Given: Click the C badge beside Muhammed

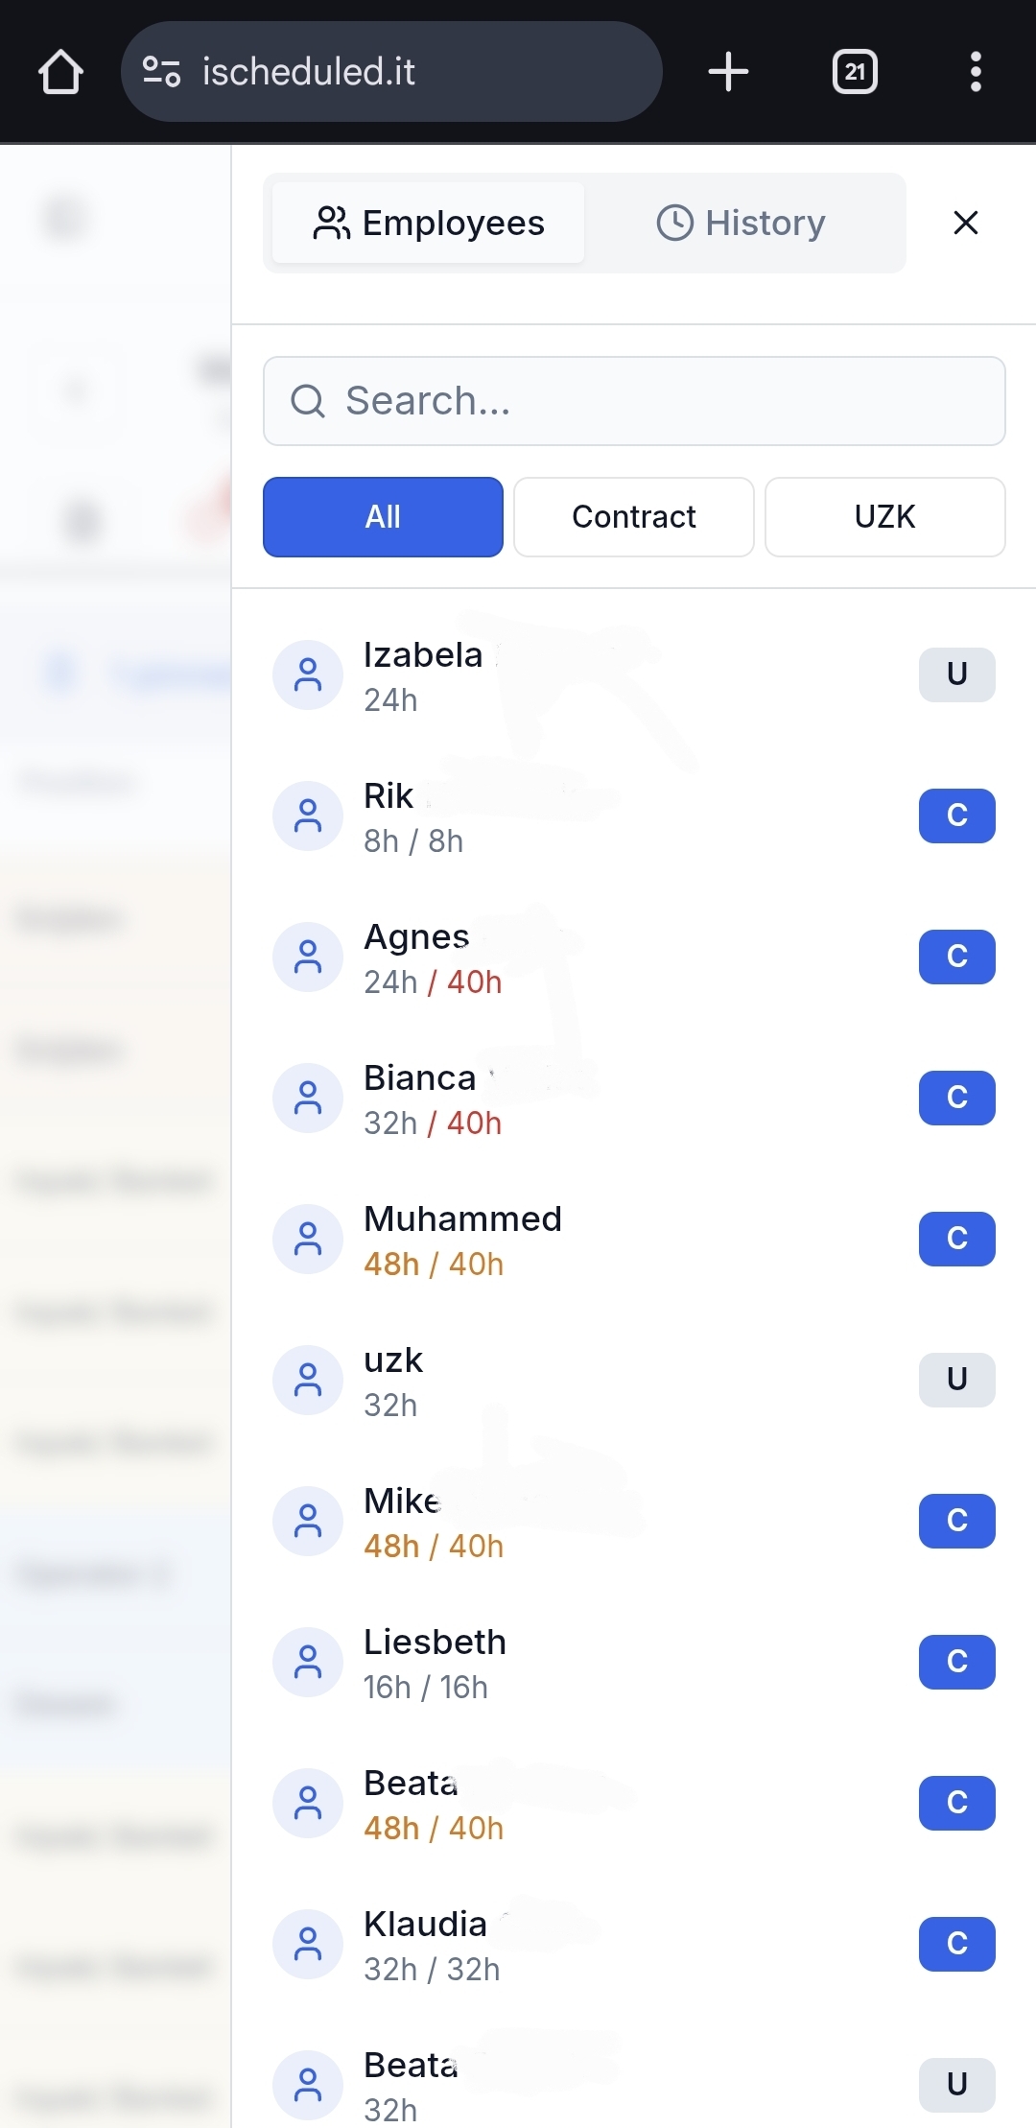Looking at the screenshot, I should click(x=956, y=1239).
